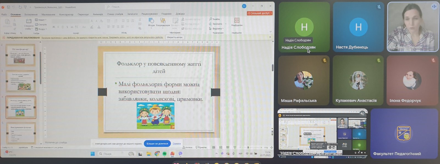Select the slide 2 thumbnail in slide panel
This screenshot has width=440, height=164.
point(21,55)
